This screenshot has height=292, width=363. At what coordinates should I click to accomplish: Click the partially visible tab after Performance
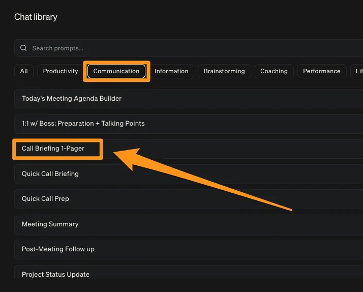point(358,71)
